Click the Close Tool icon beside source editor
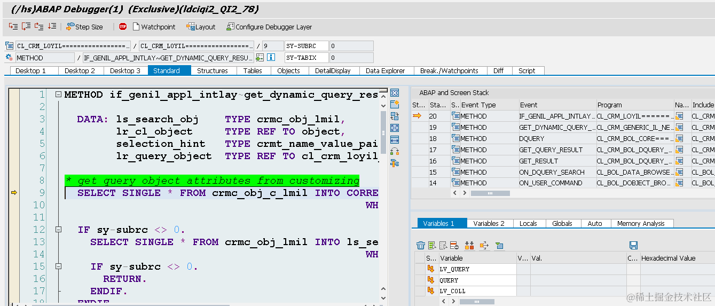 395,93
